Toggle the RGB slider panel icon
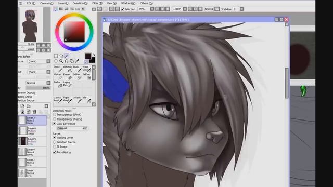 click(61, 9)
